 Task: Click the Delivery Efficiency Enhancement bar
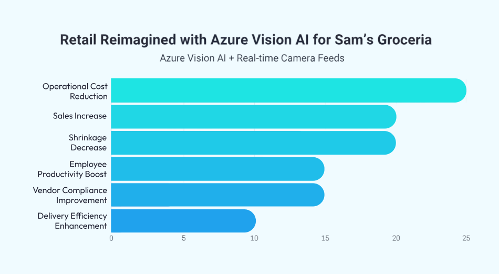(183, 221)
